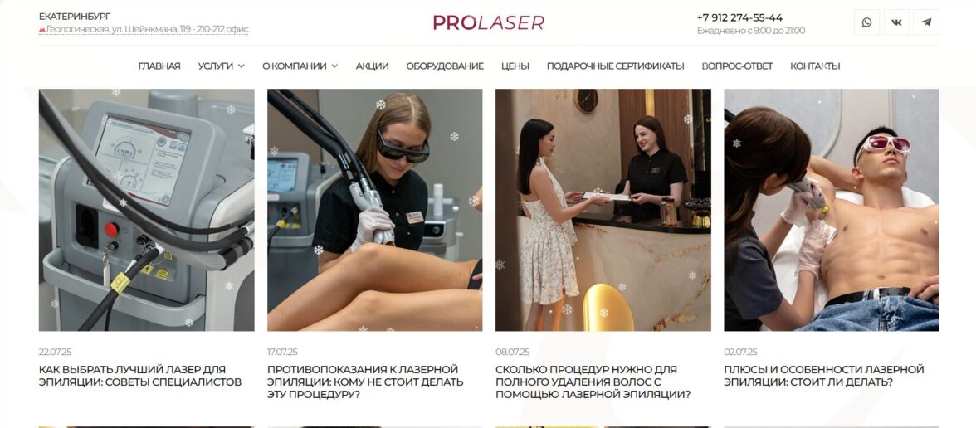
Task: Open the WhatsApp contact icon
Action: [866, 22]
